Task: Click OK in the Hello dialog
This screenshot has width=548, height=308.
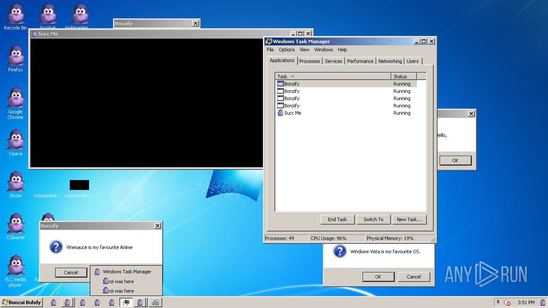Action: click(x=455, y=160)
